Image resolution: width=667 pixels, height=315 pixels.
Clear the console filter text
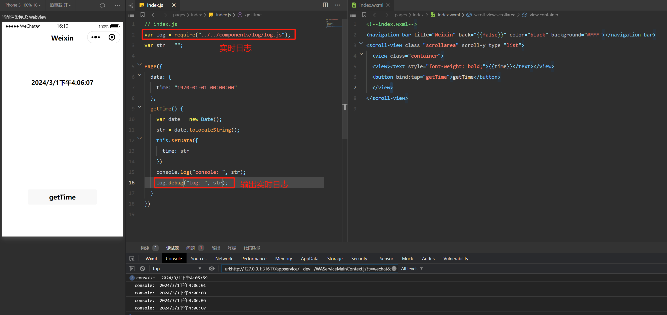(x=394, y=269)
